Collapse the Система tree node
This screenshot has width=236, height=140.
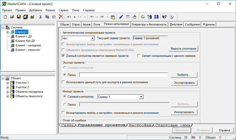point(3,28)
